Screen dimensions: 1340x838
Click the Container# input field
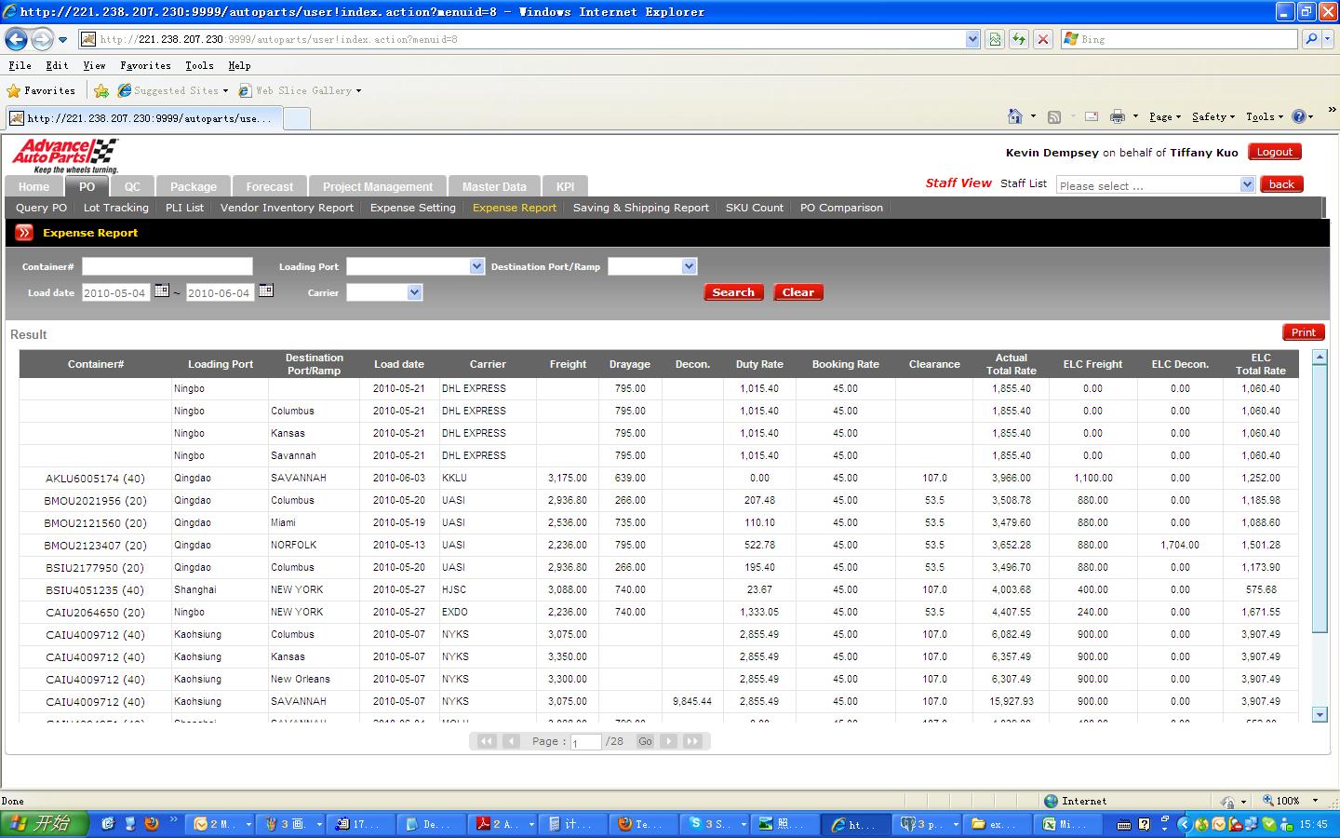click(167, 266)
